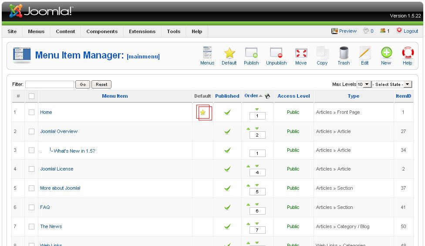Click the default star for Home
The image size is (425, 246).
[203, 112]
